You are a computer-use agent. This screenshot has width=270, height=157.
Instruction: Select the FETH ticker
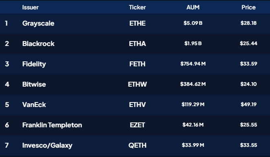pyautogui.click(x=137, y=64)
